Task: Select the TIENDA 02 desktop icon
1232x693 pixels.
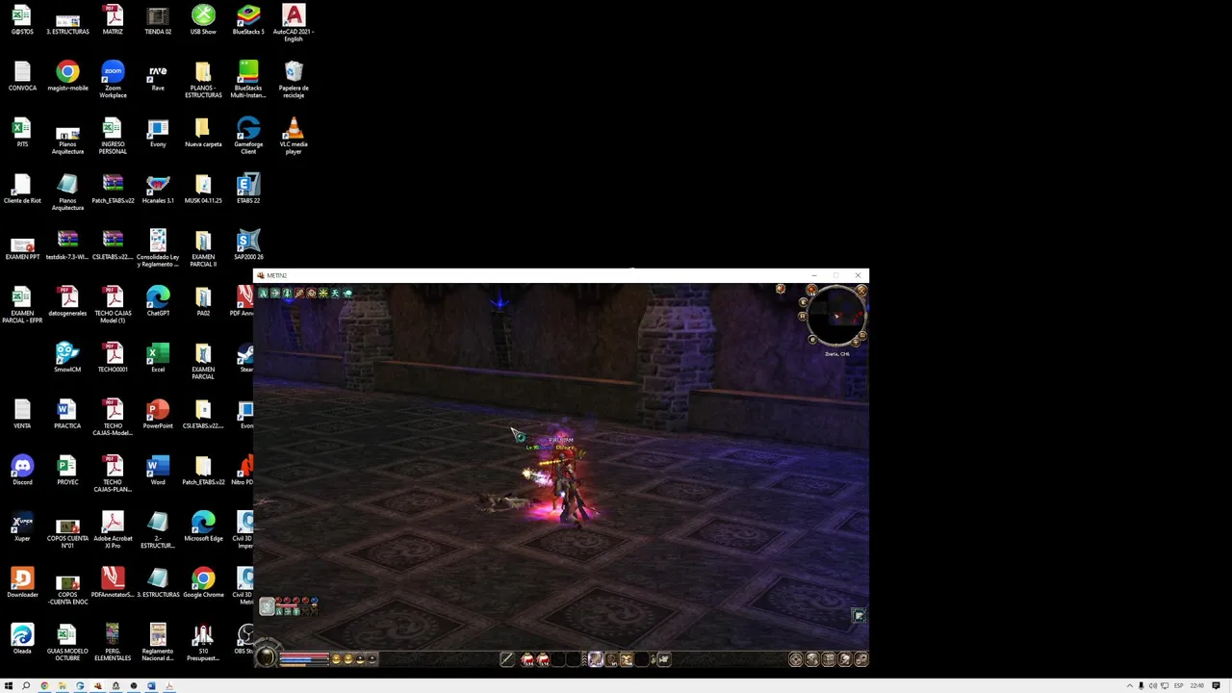Action: (x=158, y=21)
